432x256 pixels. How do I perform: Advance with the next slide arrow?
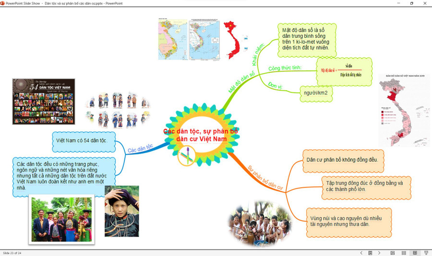[379, 253]
